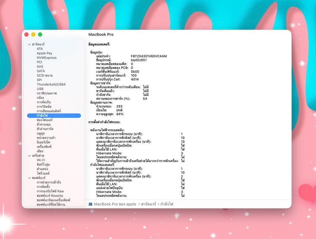316x239 pixels.
Task: Click maximum capacity value 84%
Action: tap(120, 114)
